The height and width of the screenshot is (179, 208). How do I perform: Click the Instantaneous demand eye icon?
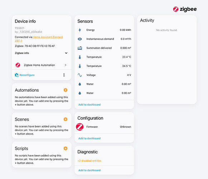click(80, 39)
